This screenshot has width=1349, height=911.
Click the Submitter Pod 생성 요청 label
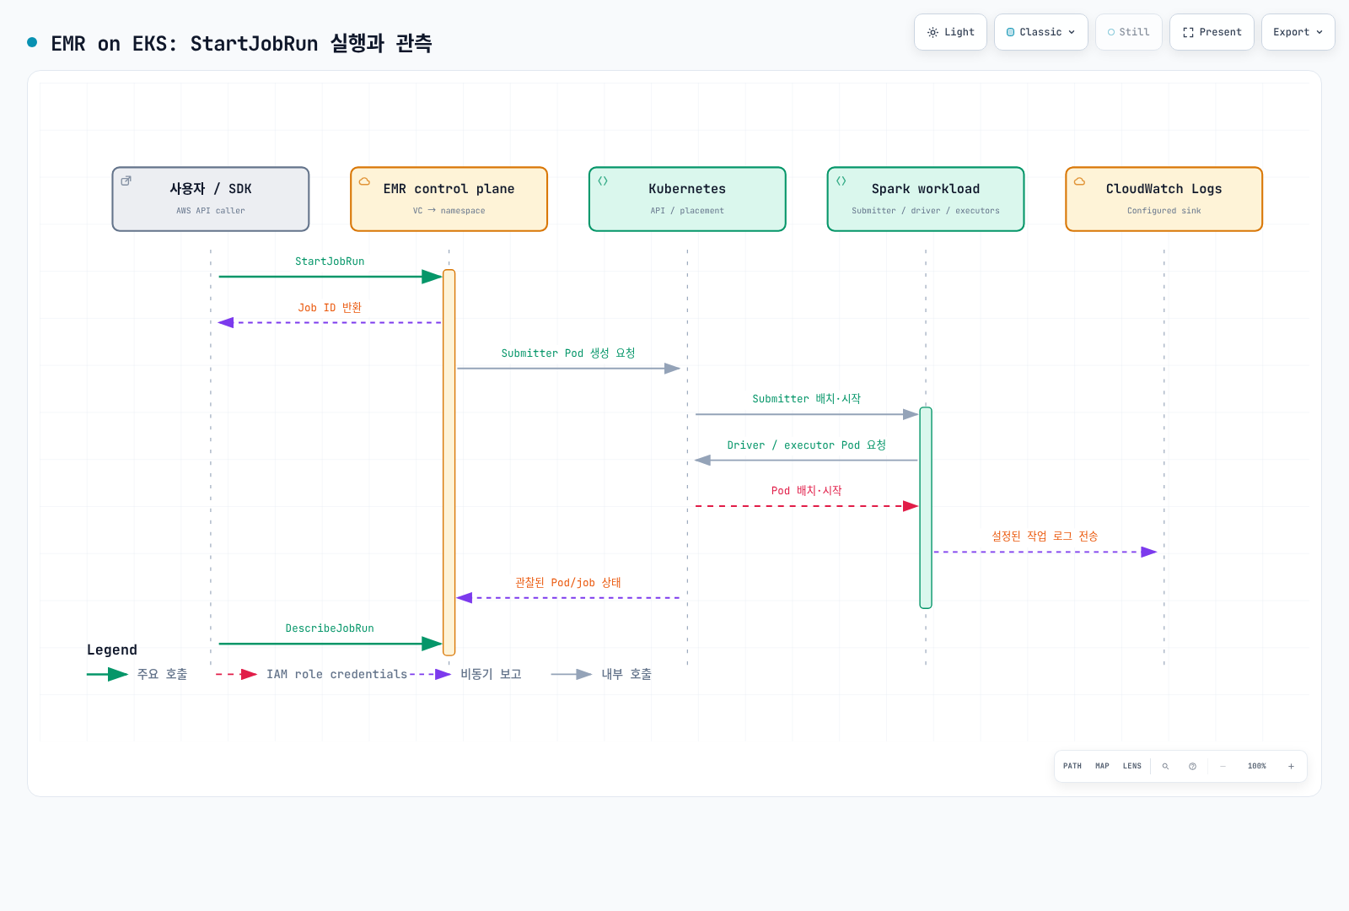[568, 353]
